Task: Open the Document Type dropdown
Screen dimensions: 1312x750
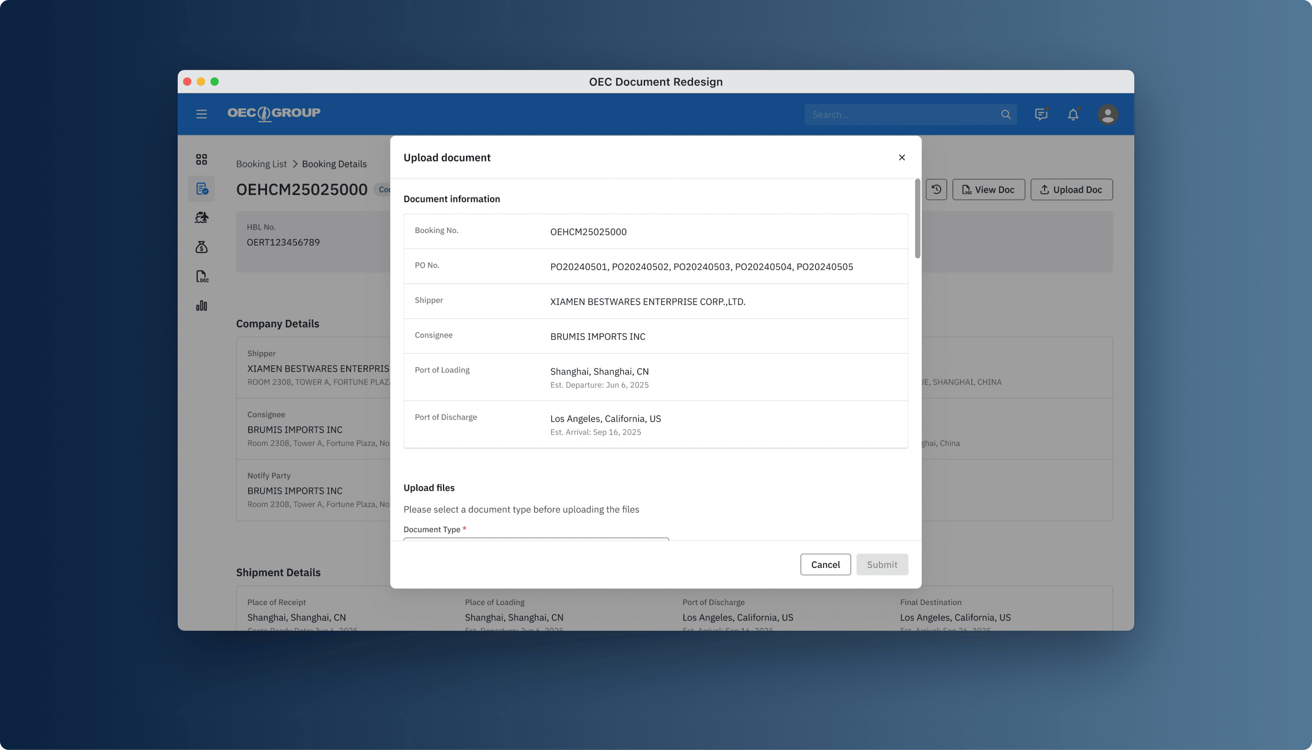Action: coord(536,539)
